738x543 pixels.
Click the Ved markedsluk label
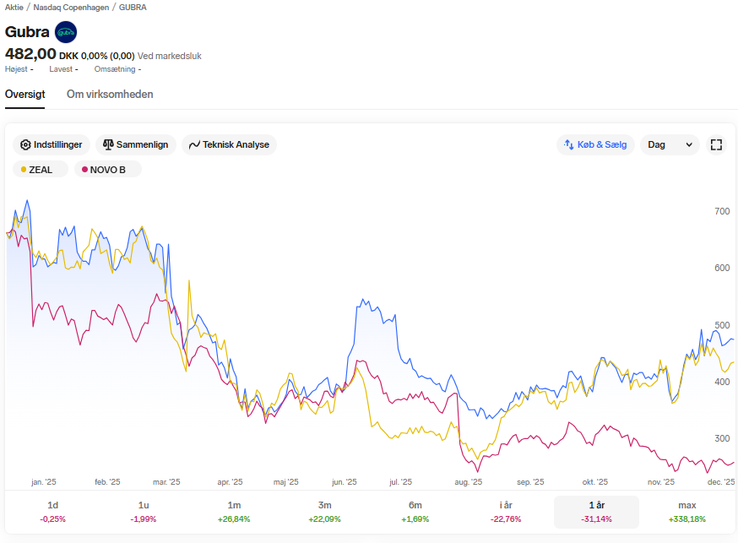tap(170, 56)
